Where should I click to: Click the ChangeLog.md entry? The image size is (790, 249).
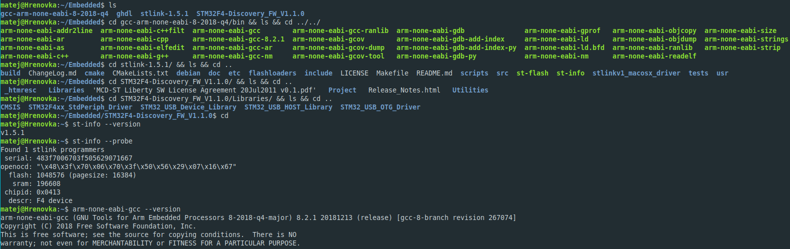[x=52, y=73]
